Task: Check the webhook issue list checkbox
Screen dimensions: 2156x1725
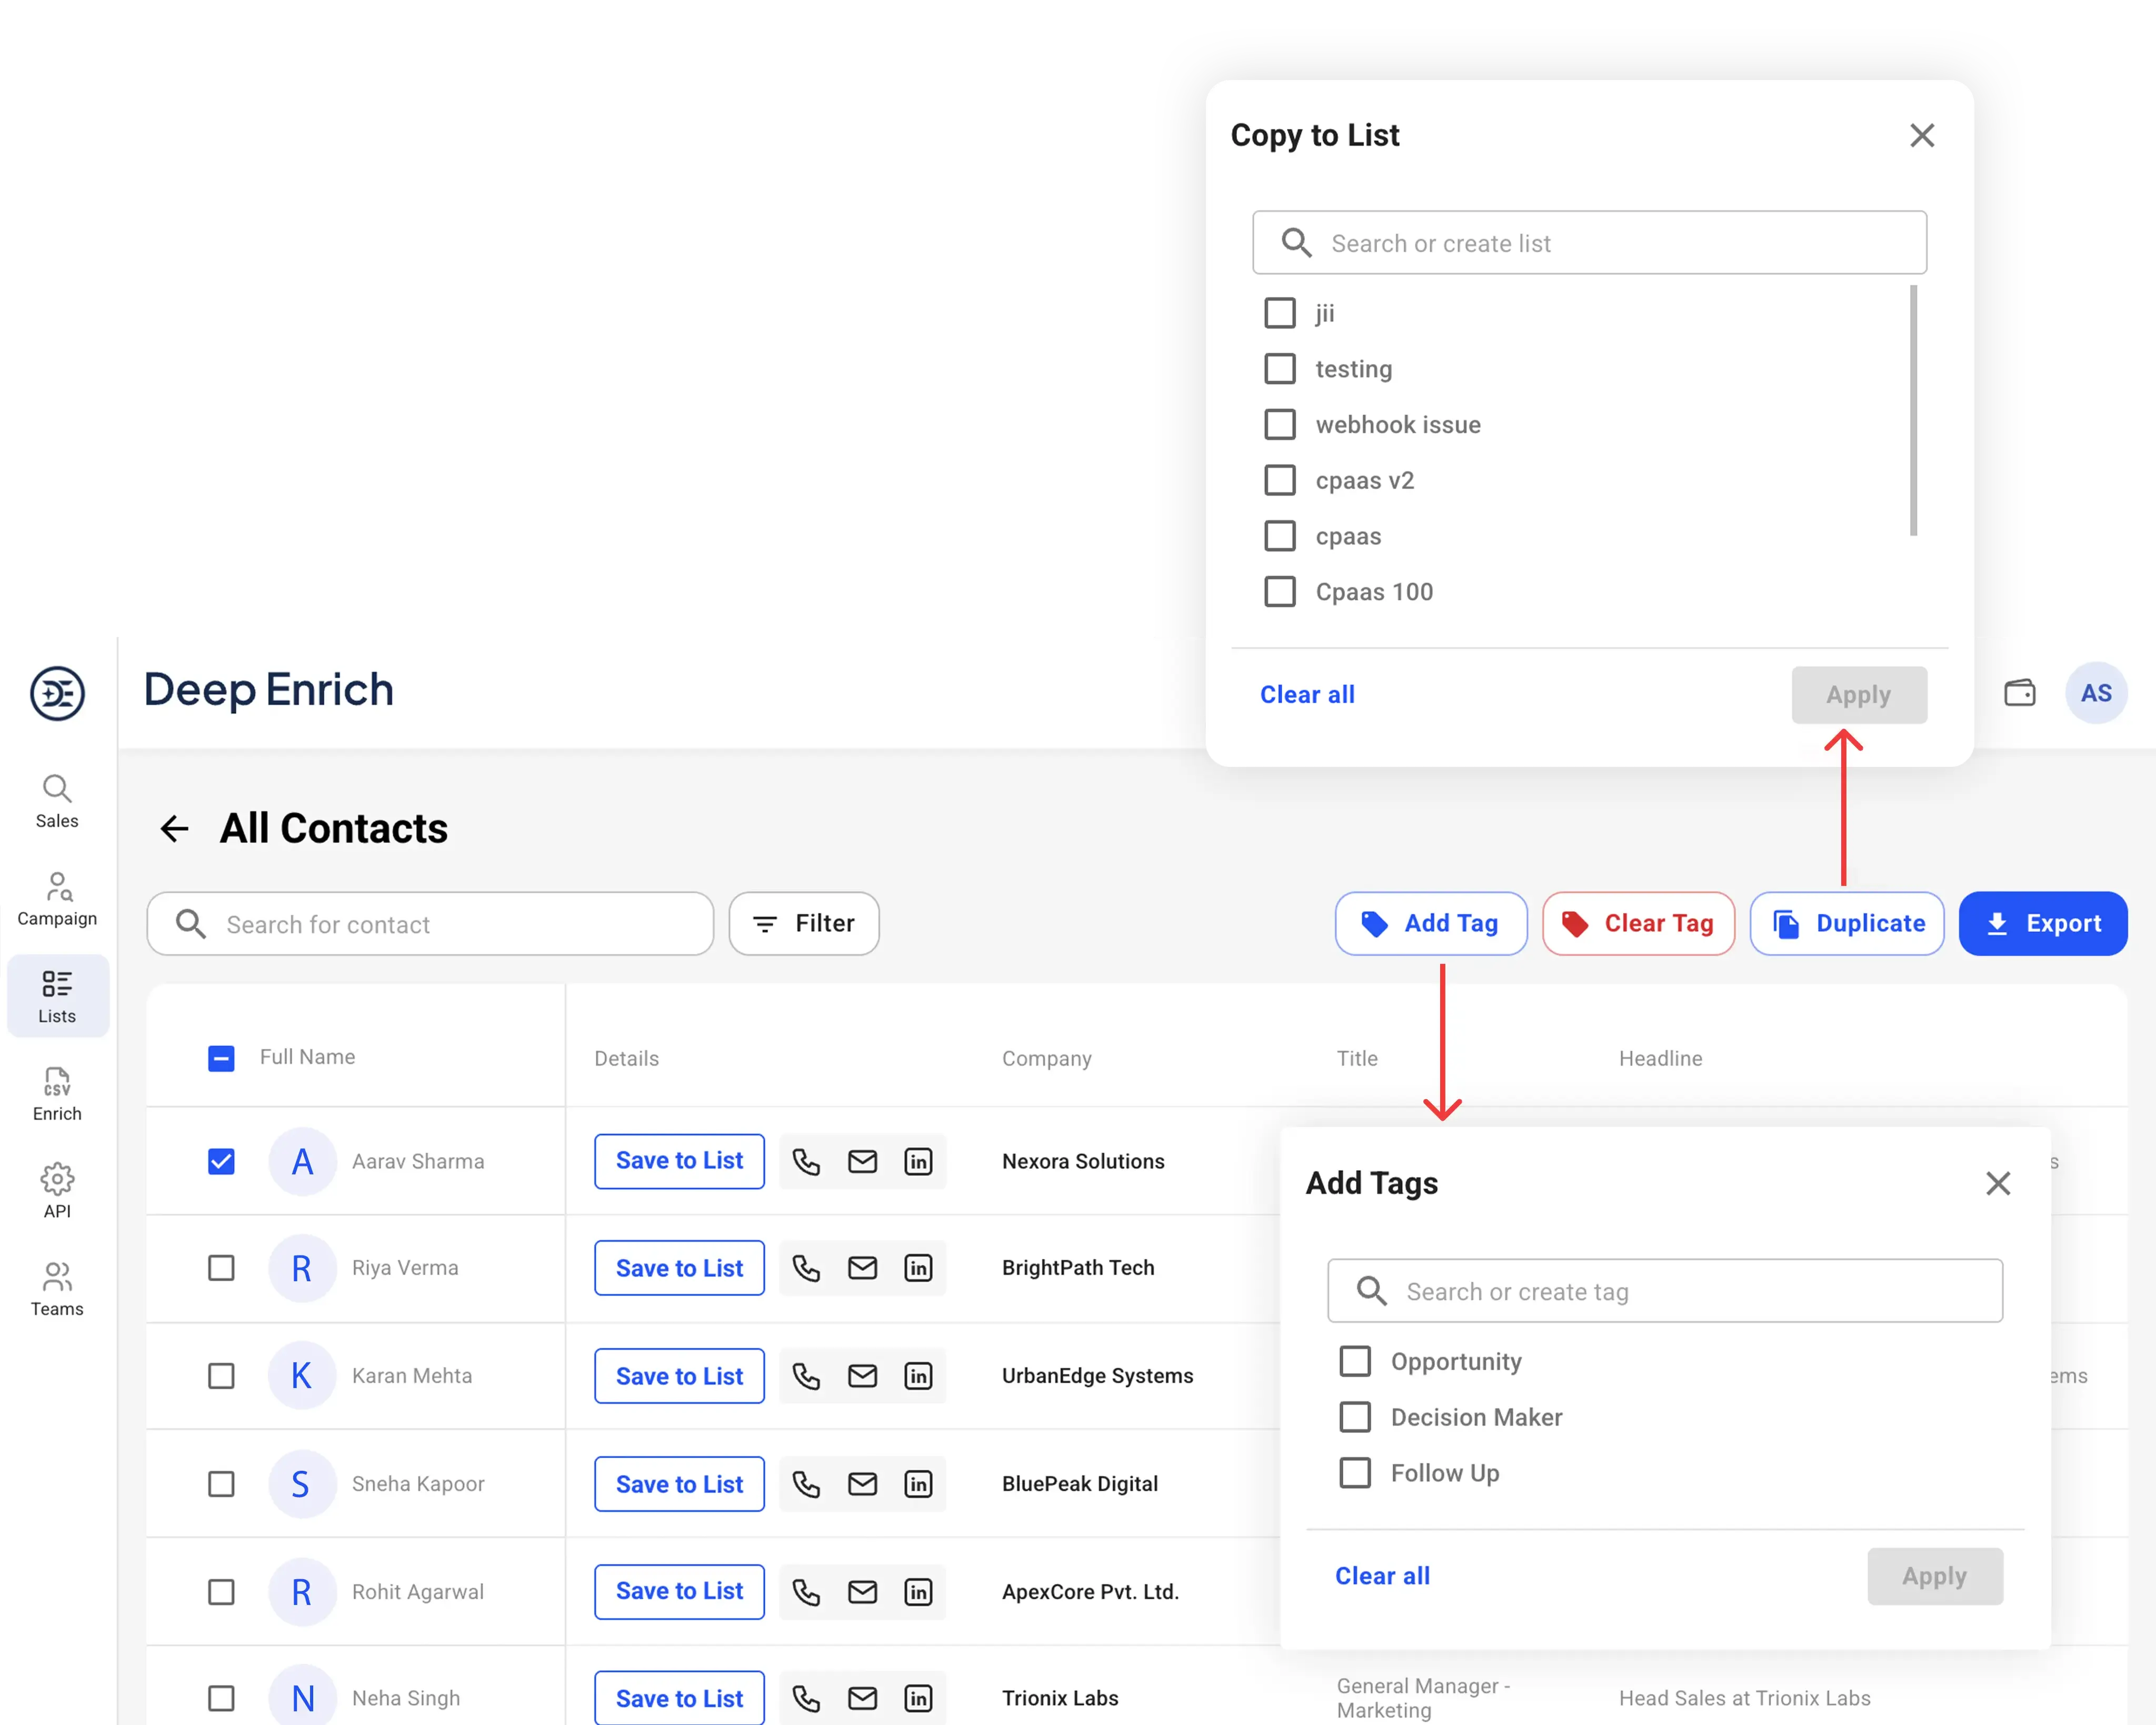Action: (x=1280, y=424)
